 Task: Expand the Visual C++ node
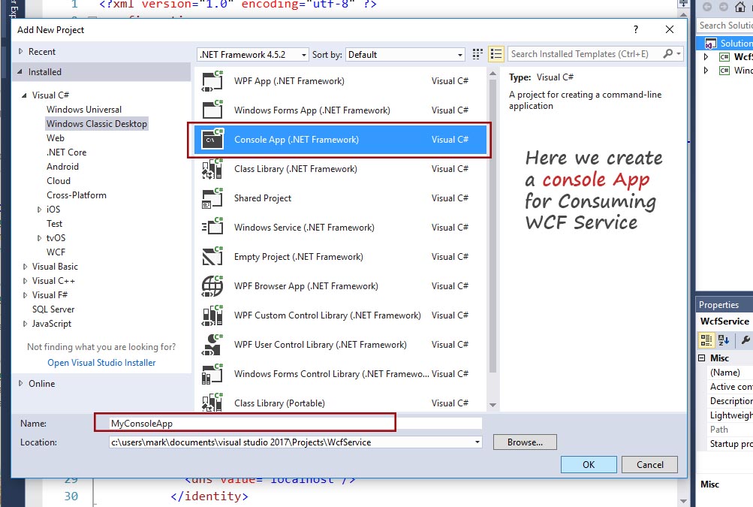click(x=25, y=281)
